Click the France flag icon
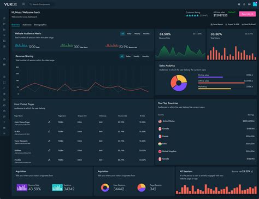259x199 pixels. coord(160,136)
